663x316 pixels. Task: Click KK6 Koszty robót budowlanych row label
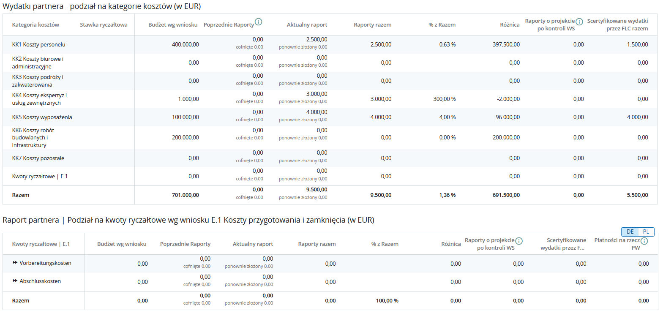[x=33, y=137]
